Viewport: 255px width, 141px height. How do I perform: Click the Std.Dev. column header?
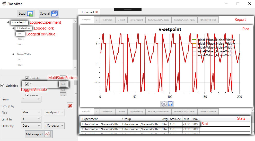176,119
